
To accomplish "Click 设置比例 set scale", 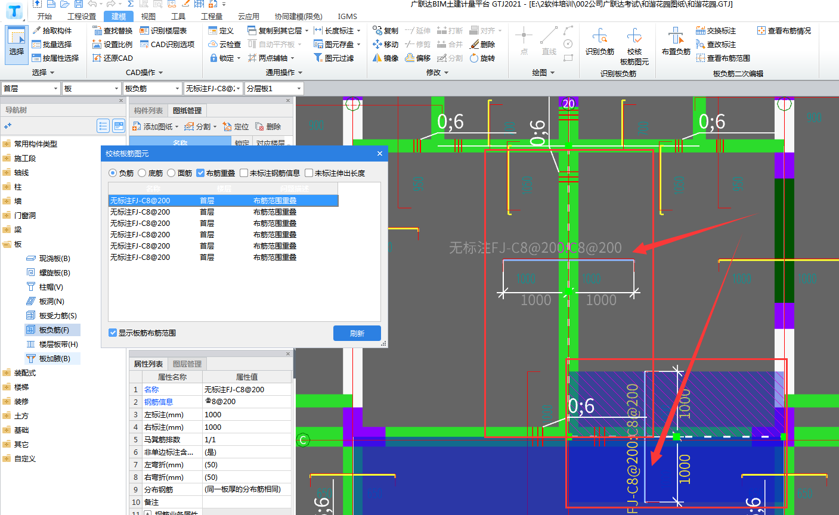I will [x=113, y=44].
